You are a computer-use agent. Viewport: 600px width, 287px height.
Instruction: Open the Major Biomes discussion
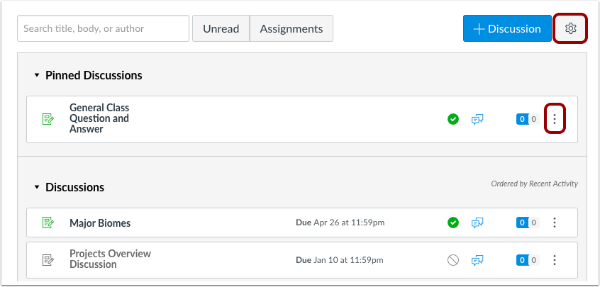point(100,223)
